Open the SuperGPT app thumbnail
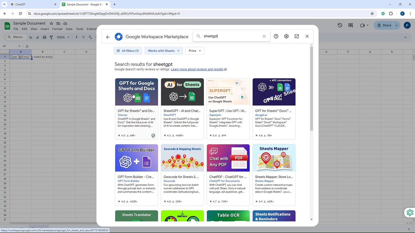 pyautogui.click(x=228, y=92)
